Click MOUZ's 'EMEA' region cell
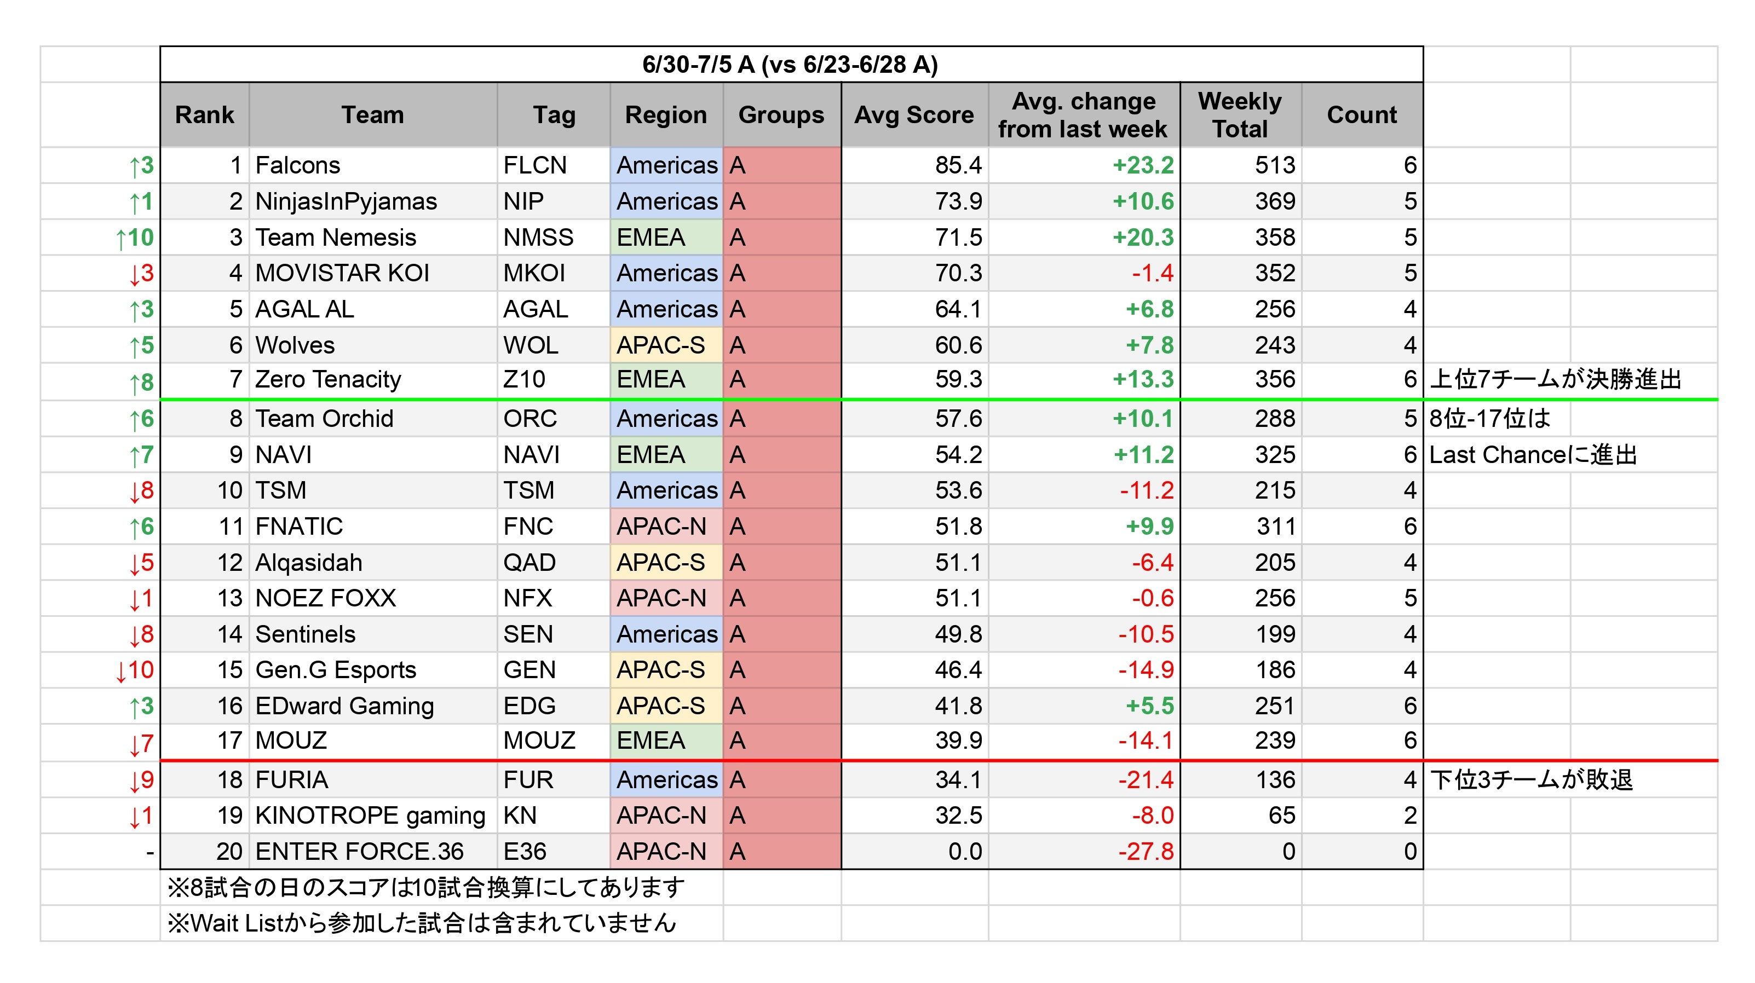 point(666,741)
